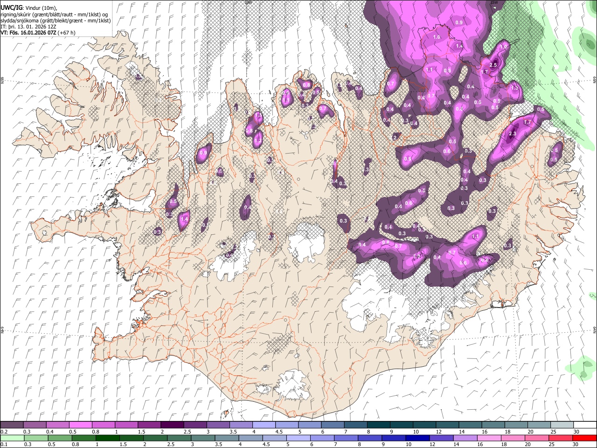
Task: Click the '0.1' label on the colour scale
Action: [4, 445]
